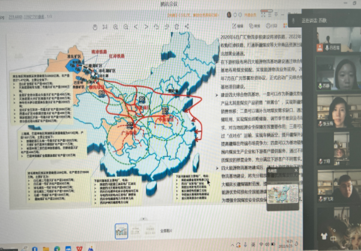
Task: Click the user avatar in title bar
Action: [229, 15]
